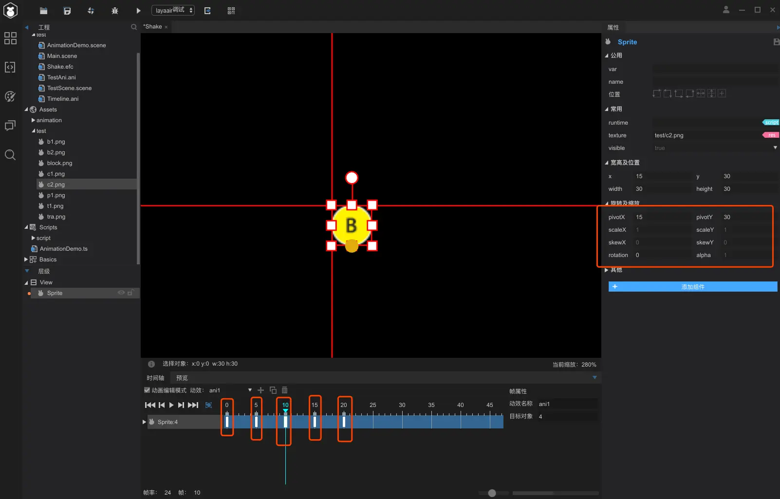Collapse the View node in hierarchy

26,282
